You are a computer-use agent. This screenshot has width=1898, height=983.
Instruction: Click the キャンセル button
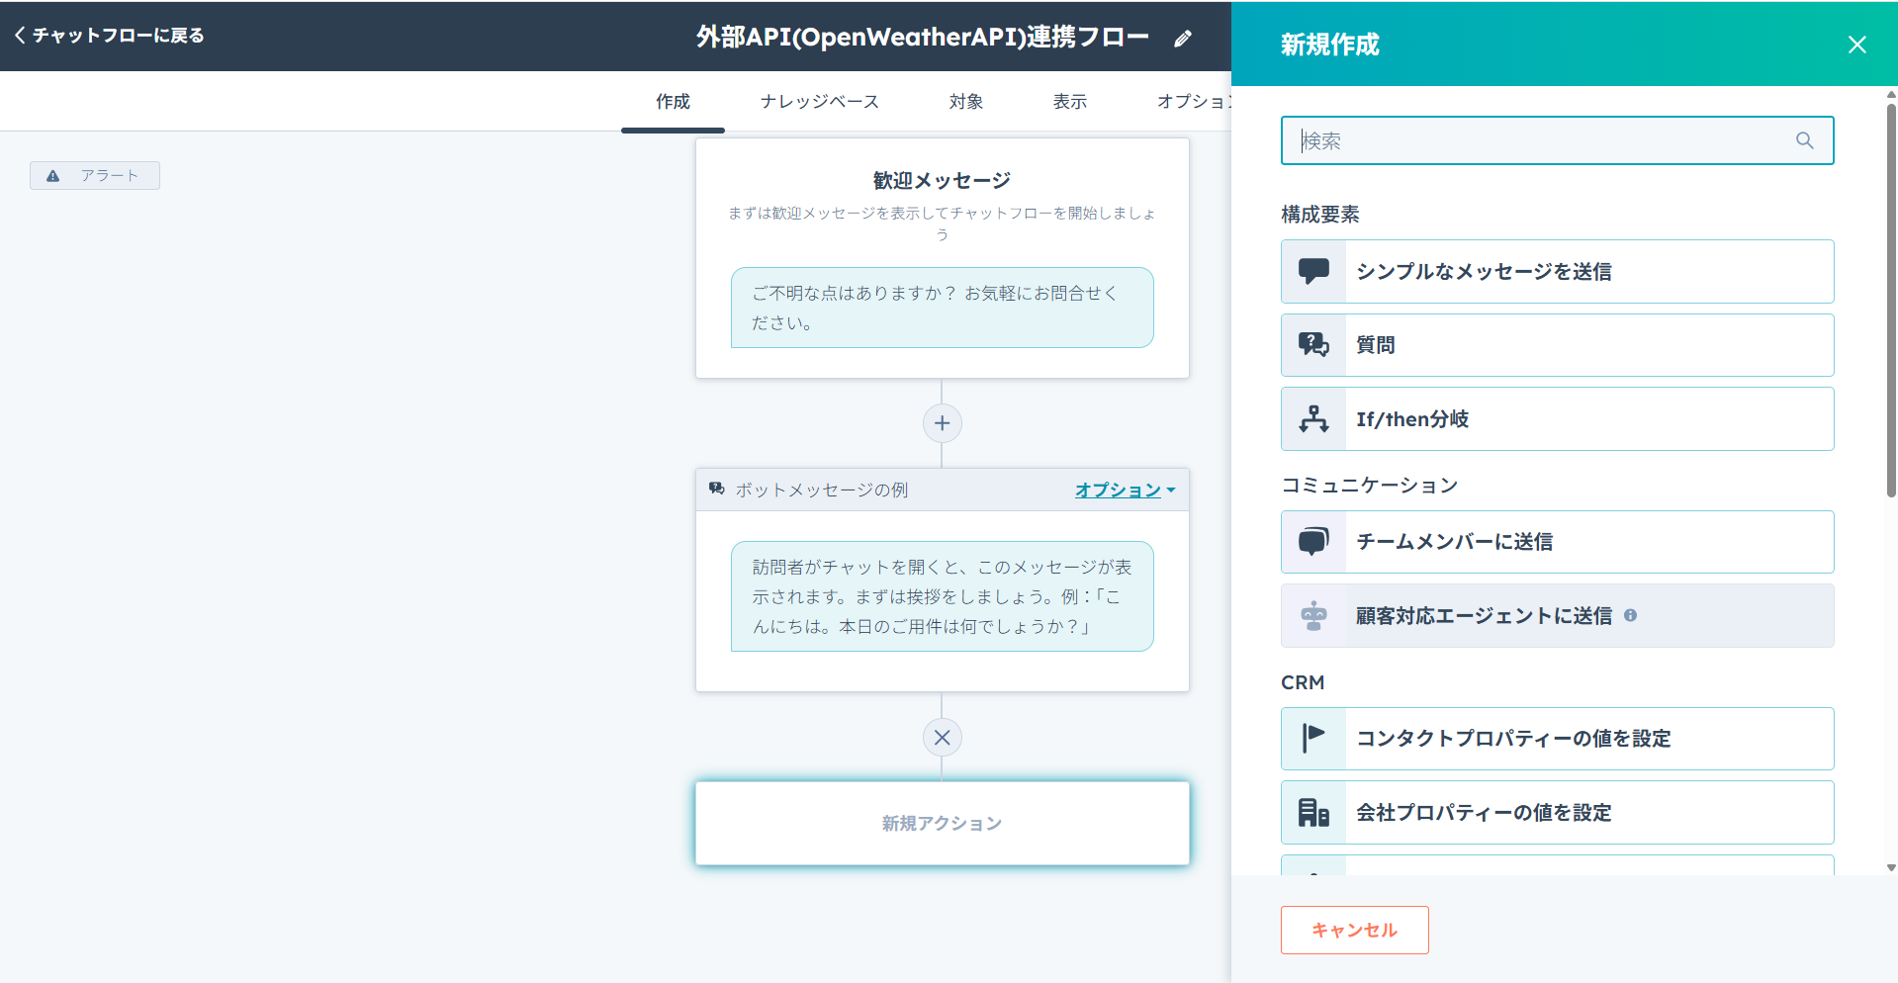[1354, 930]
